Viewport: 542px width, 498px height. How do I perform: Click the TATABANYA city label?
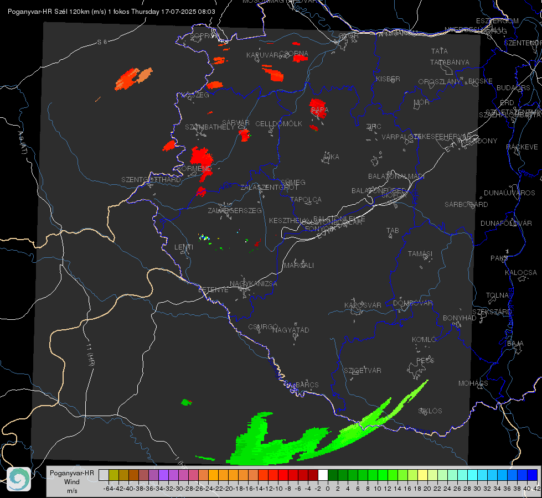(x=450, y=62)
